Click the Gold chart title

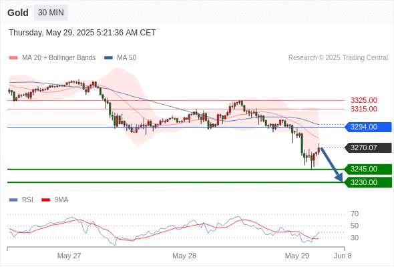coord(18,13)
